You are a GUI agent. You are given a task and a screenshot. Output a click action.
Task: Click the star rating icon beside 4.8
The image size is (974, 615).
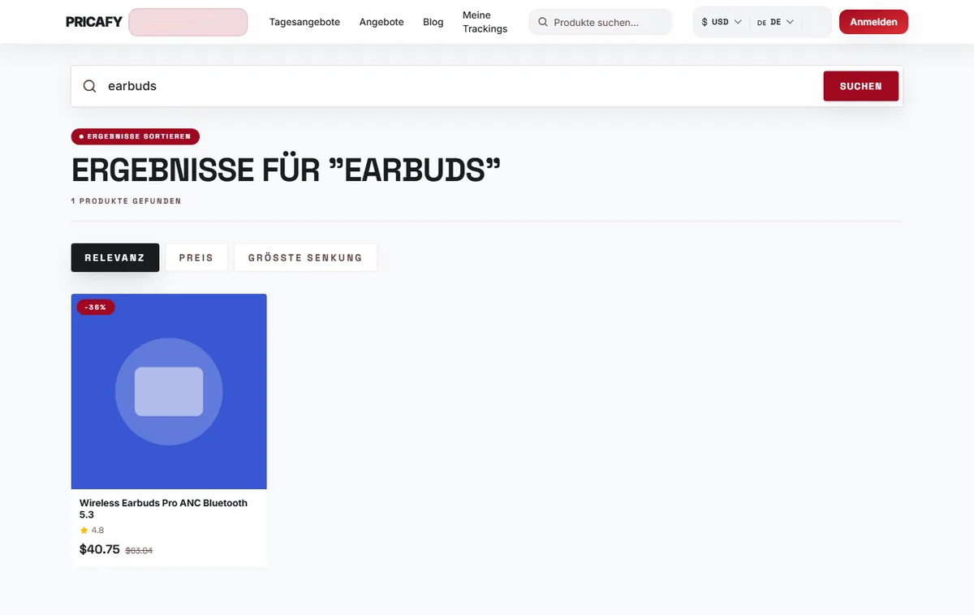point(84,531)
